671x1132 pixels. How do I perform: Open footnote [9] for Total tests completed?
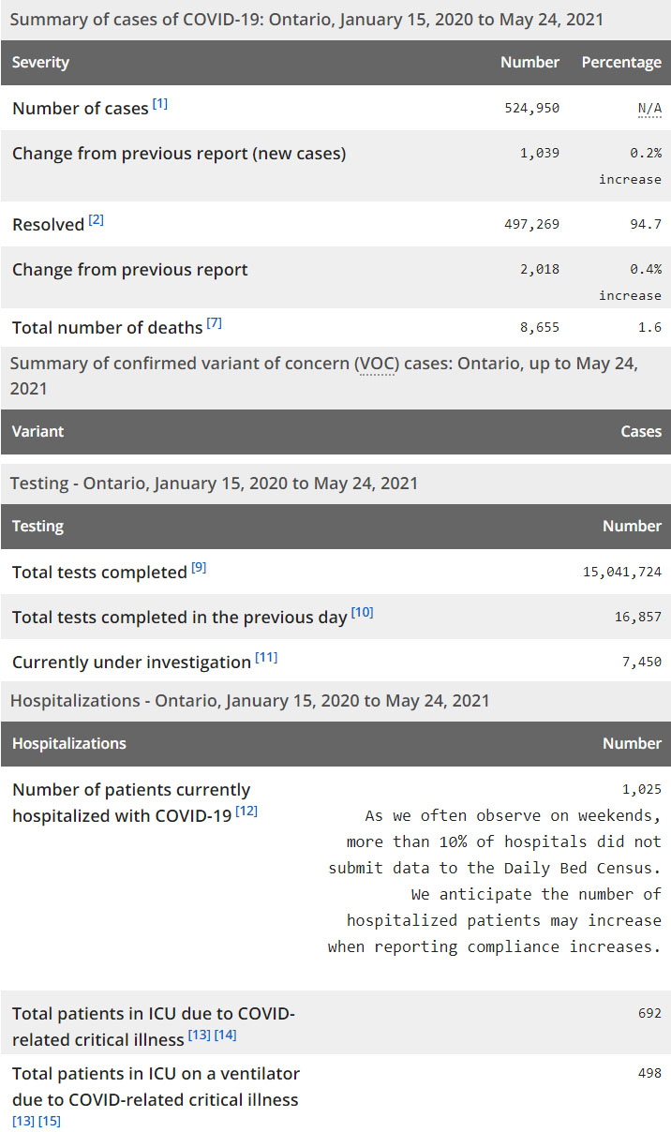(199, 568)
